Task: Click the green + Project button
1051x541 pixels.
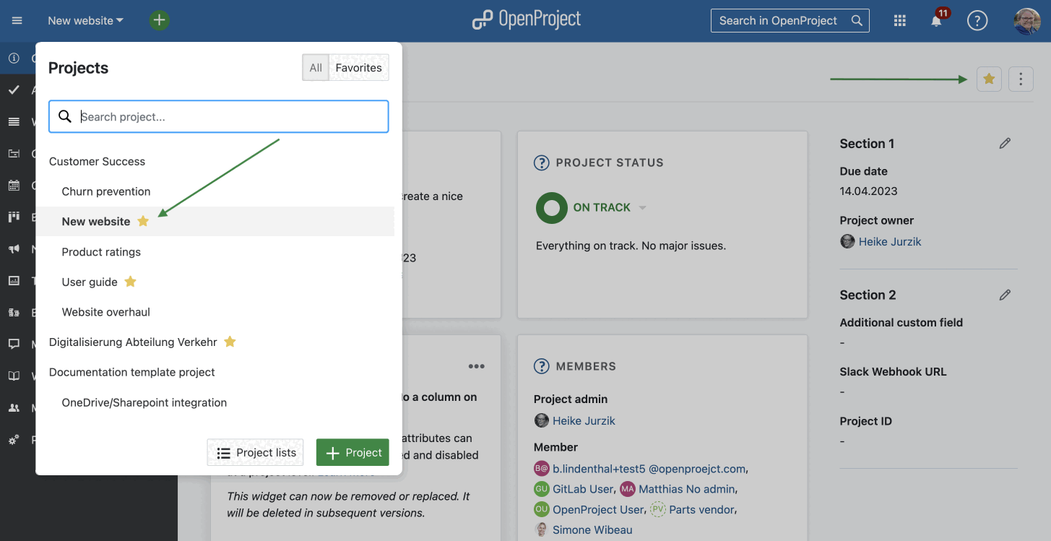Action: [353, 452]
